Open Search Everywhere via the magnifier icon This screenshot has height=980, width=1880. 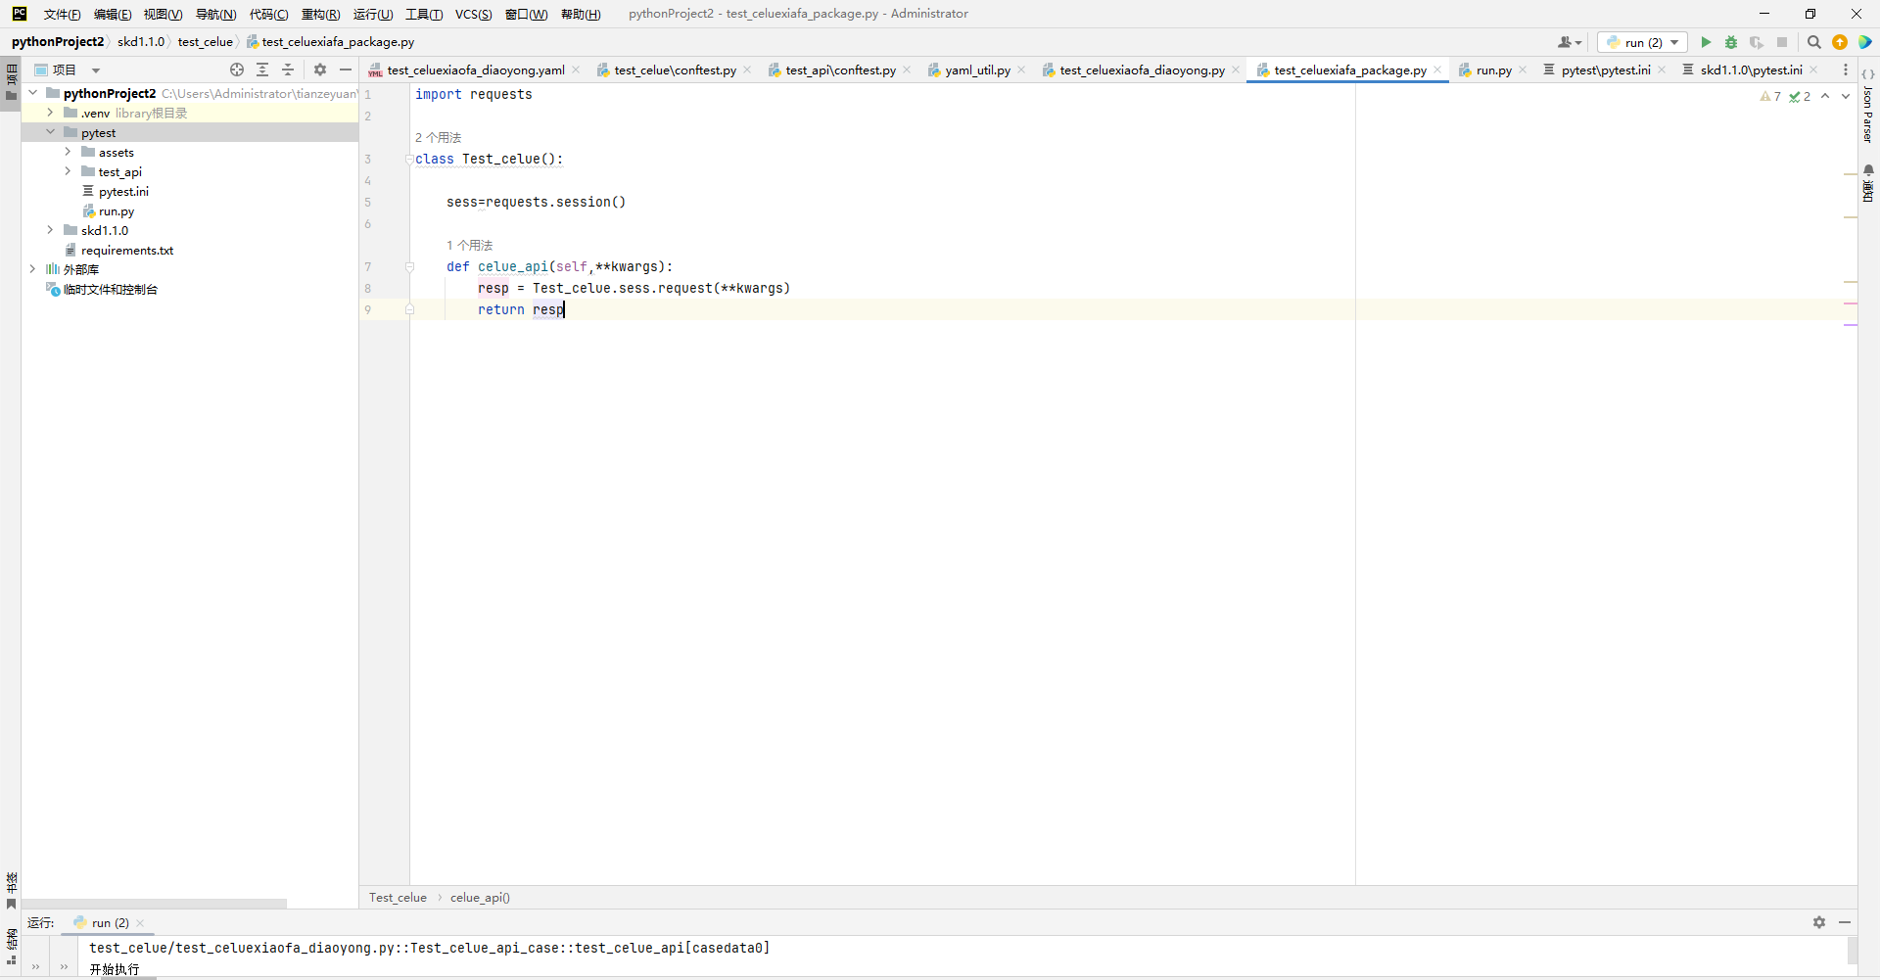tap(1813, 42)
